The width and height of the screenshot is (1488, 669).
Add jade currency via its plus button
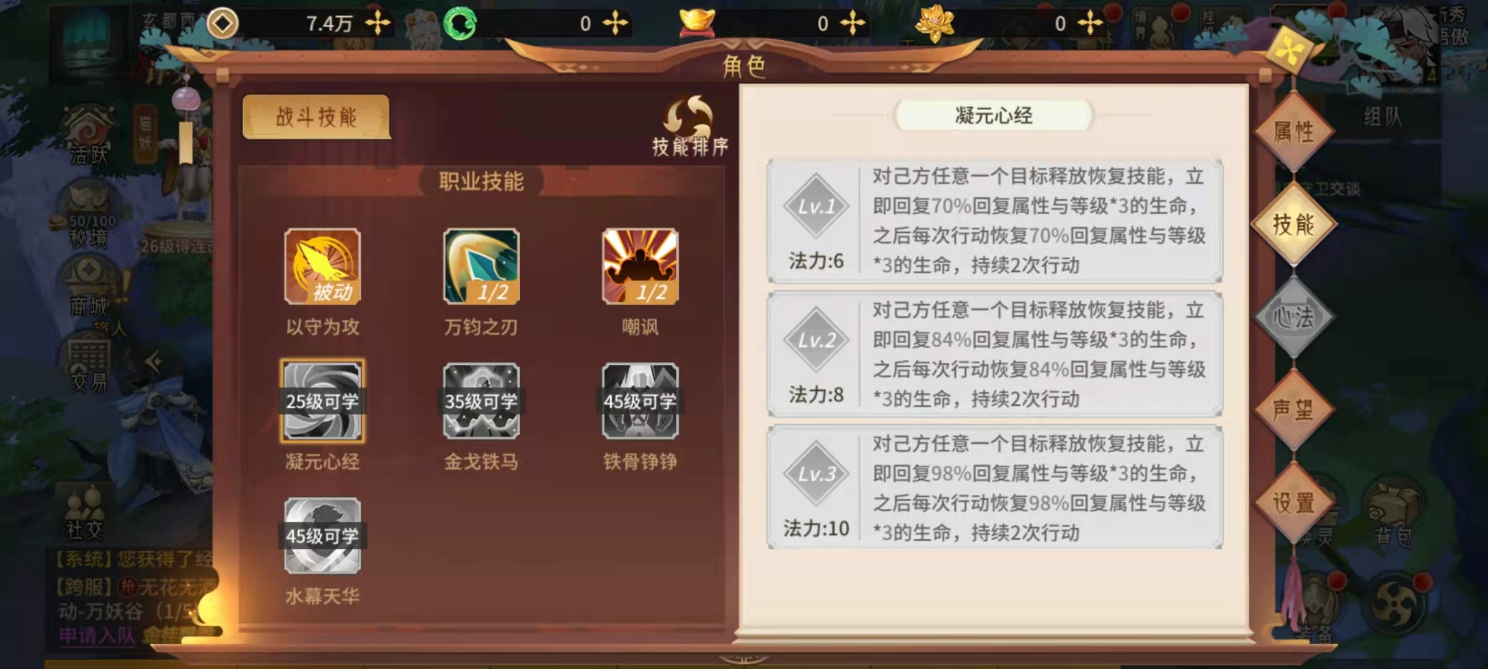615,24
